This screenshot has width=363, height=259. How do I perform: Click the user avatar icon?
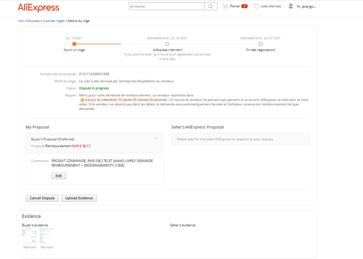(291, 6)
